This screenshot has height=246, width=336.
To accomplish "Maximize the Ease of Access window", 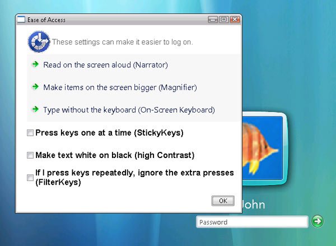I will [224, 20].
